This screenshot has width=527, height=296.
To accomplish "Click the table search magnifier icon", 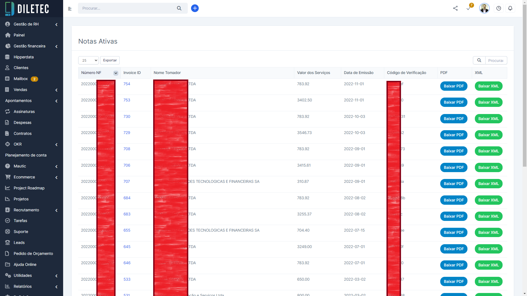I will point(479,60).
